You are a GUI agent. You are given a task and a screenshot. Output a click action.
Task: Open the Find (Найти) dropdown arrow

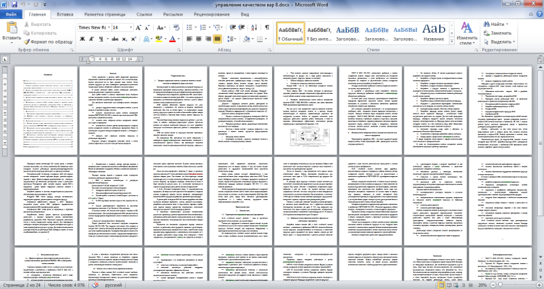tap(507, 24)
